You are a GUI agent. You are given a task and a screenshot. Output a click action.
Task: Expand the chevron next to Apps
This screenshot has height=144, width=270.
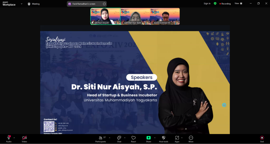point(182,138)
